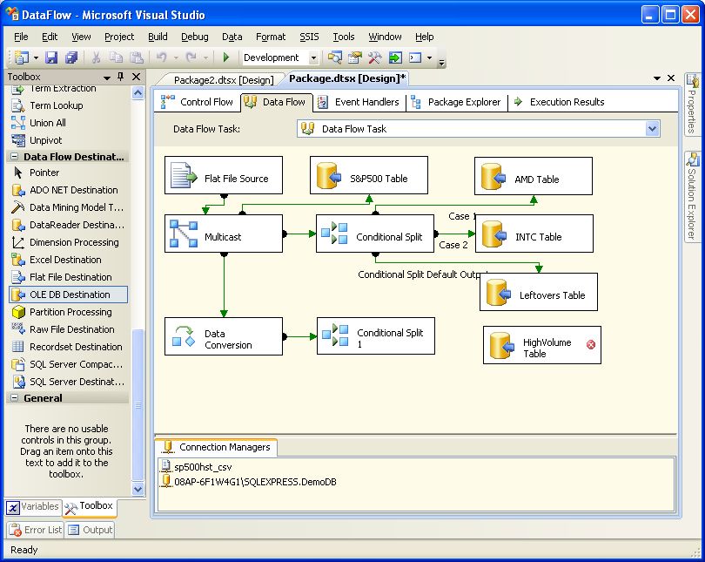This screenshot has height=562, width=705.
Task: Switch to Package2.dtsx [Design] document tab
Action: [224, 80]
